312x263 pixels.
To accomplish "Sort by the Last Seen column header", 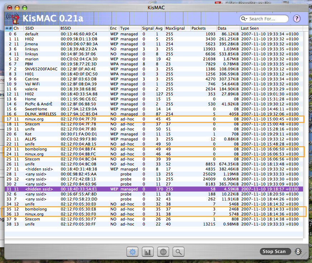I will [x=272, y=28].
